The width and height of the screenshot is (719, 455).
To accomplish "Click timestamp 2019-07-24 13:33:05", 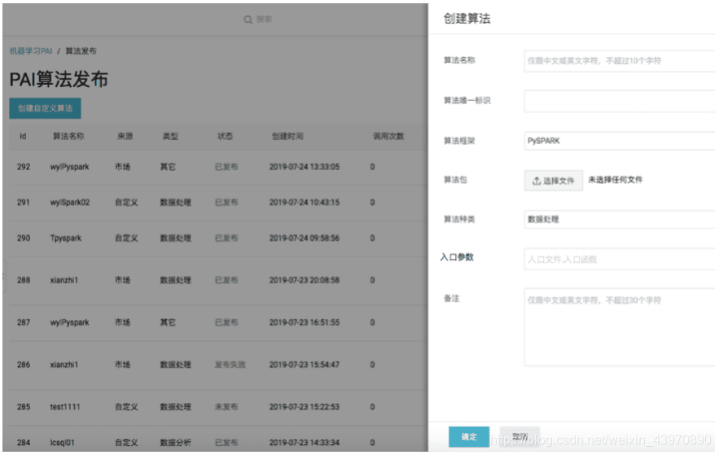I will (x=305, y=167).
